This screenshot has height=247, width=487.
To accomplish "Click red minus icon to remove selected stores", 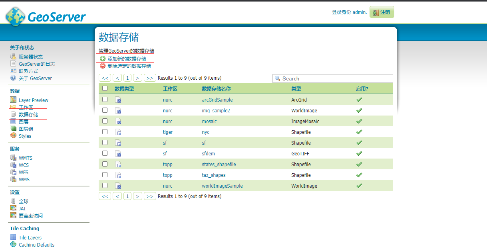I will point(103,66).
